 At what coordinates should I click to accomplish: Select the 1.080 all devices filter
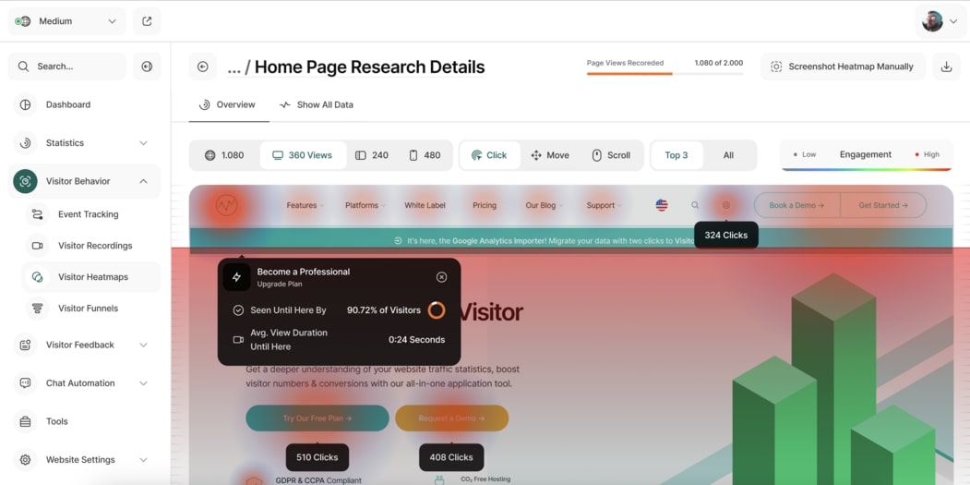click(x=224, y=155)
